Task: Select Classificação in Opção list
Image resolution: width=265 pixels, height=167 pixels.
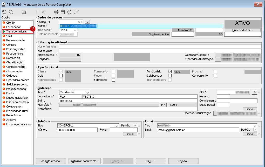Action: click(x=15, y=62)
